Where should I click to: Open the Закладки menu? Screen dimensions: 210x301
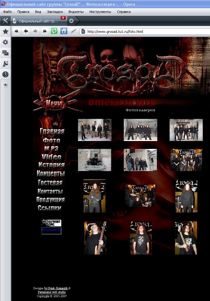[55, 12]
